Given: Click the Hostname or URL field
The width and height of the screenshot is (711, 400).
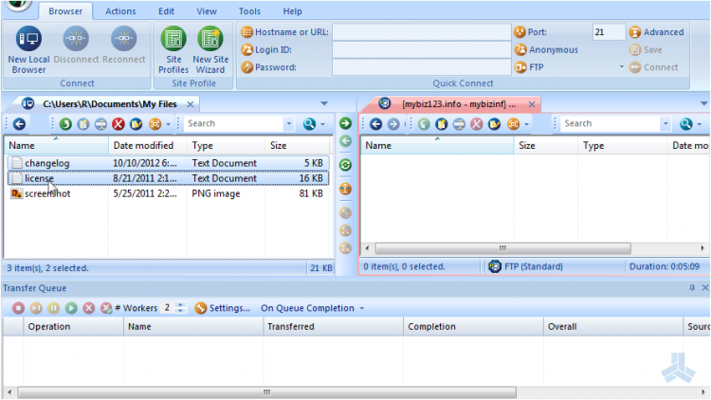Looking at the screenshot, I should tap(421, 32).
